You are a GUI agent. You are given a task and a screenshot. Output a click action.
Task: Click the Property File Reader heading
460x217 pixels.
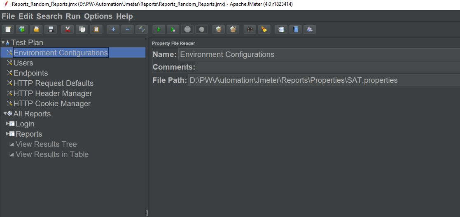[173, 43]
